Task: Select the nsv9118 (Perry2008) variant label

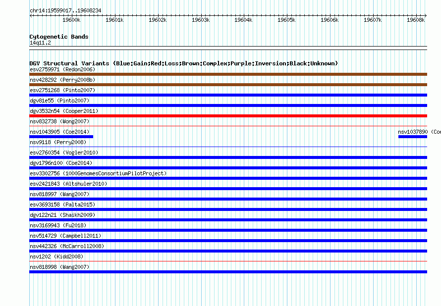Action: coord(58,142)
